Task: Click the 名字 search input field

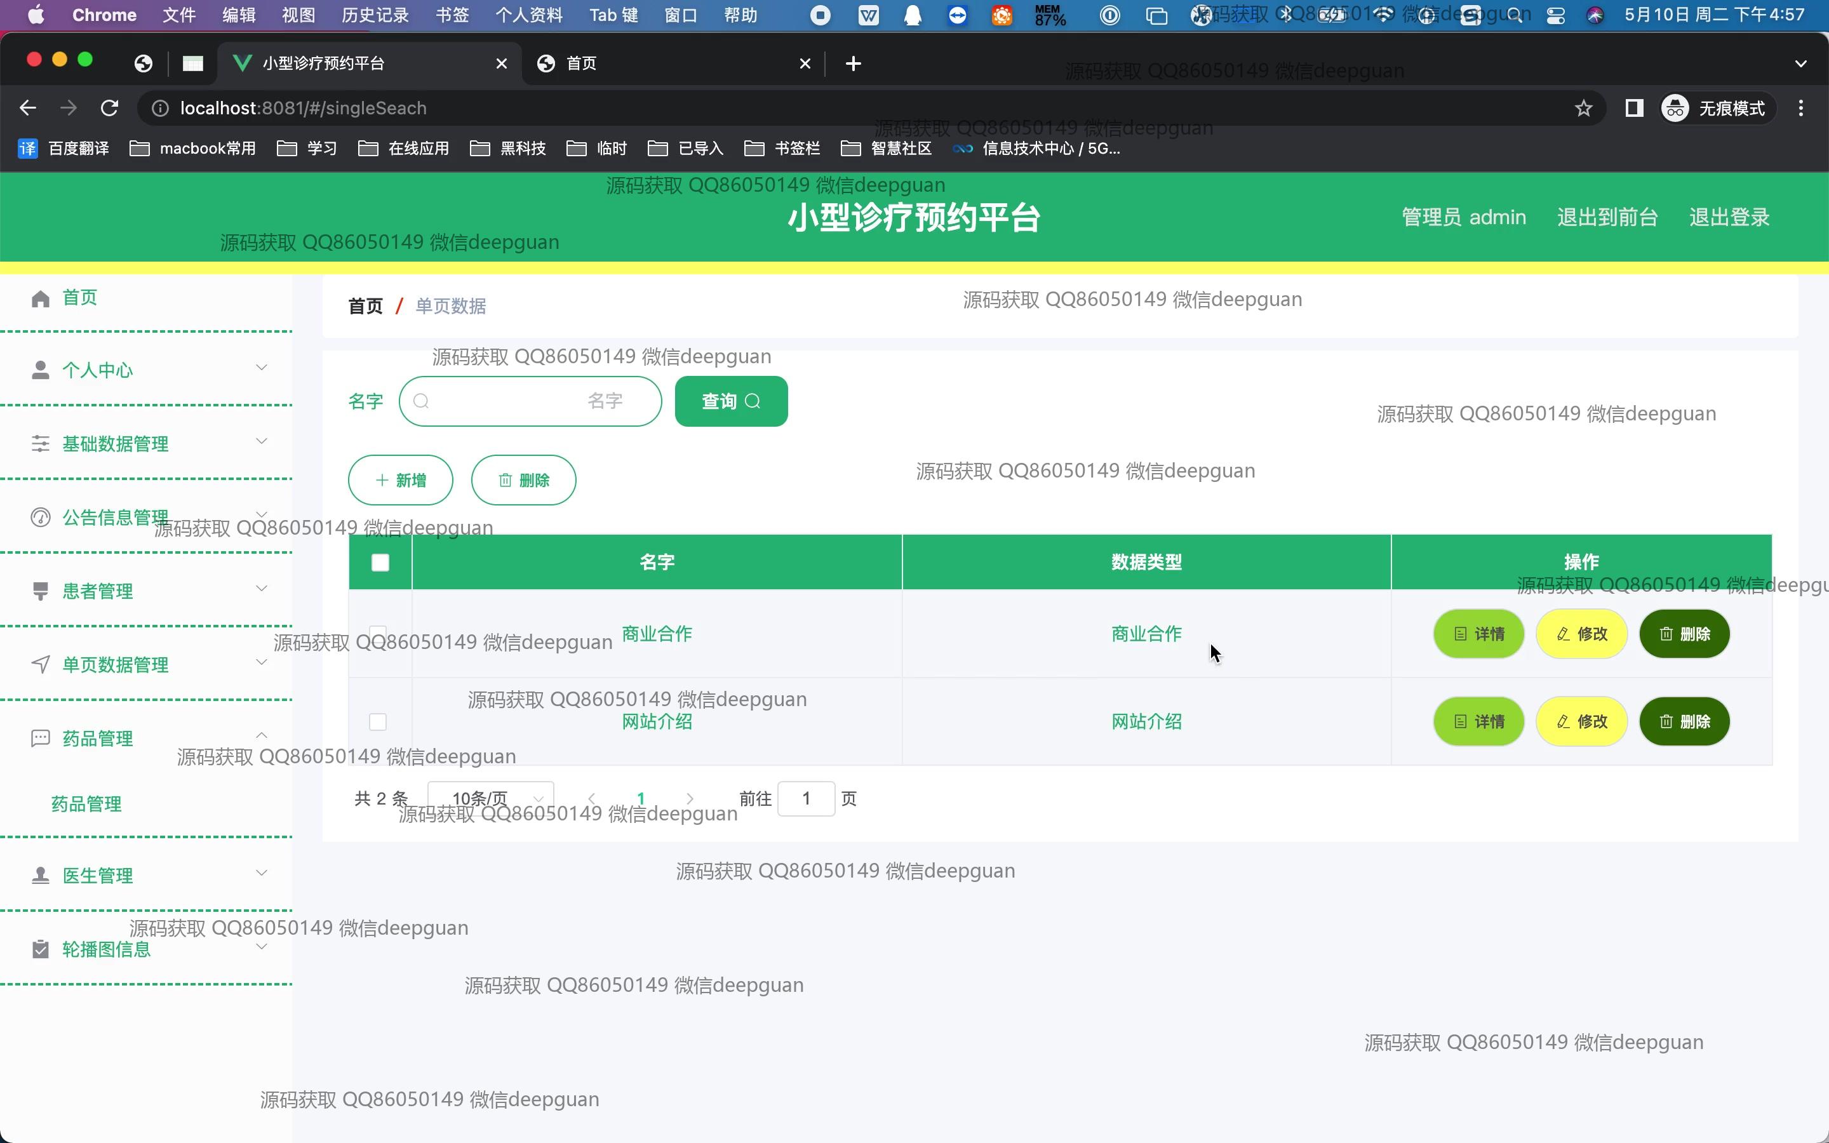Action: click(530, 401)
